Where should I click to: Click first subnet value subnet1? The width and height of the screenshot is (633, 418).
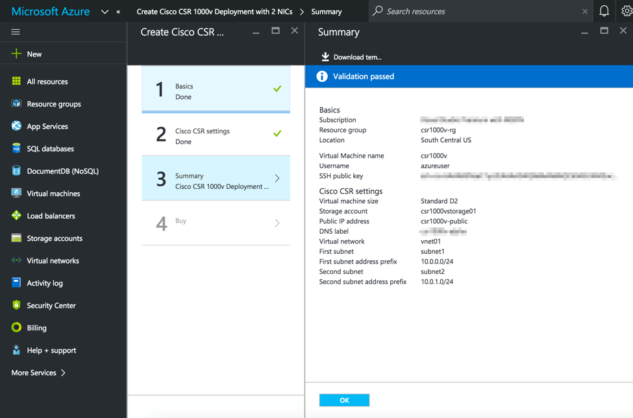(432, 251)
